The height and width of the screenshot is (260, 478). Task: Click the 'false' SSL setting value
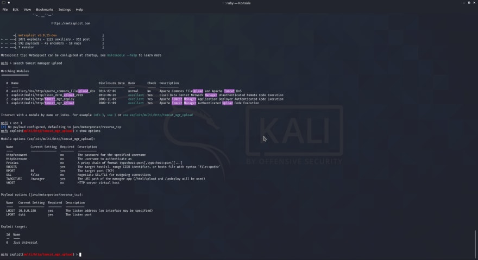tap(35, 175)
